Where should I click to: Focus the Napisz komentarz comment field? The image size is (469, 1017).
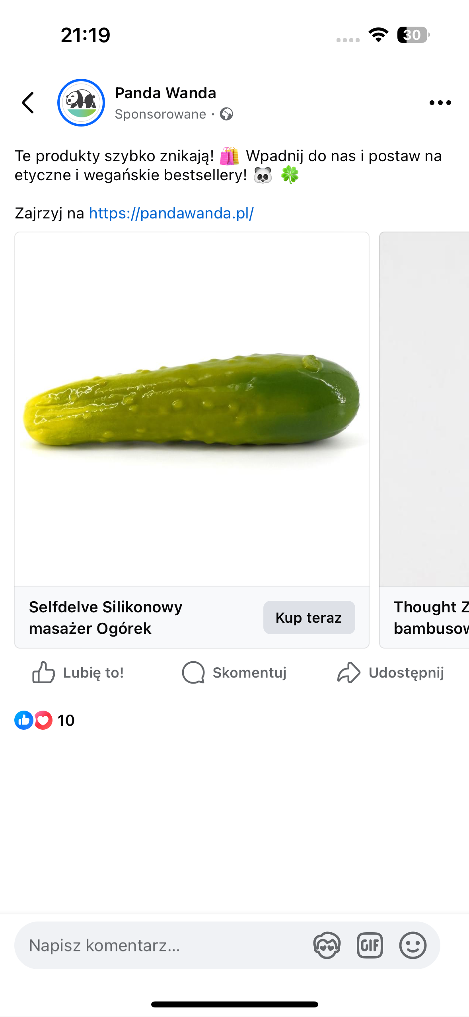click(x=159, y=945)
